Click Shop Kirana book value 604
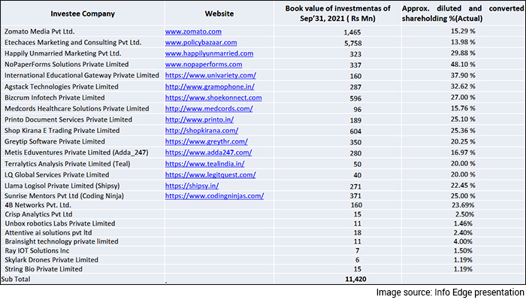 coord(355,132)
